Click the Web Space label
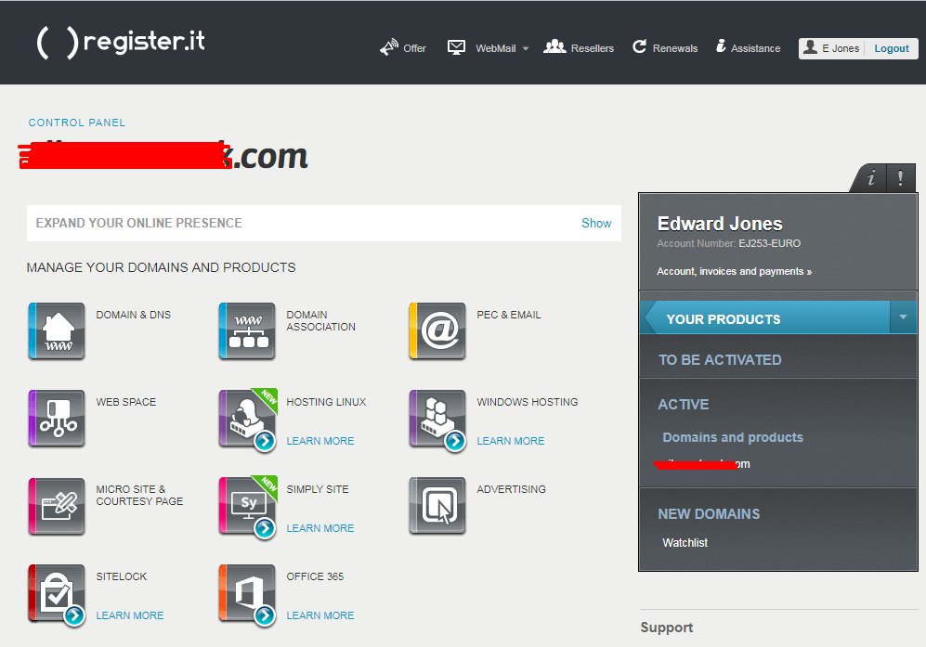The height and width of the screenshot is (647, 926). [x=125, y=402]
